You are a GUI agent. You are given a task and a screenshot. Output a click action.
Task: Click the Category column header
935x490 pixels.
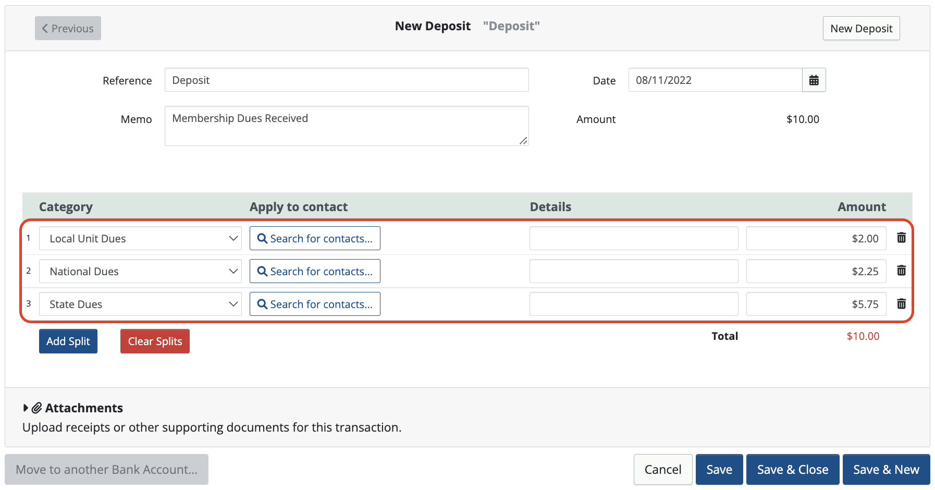click(66, 207)
